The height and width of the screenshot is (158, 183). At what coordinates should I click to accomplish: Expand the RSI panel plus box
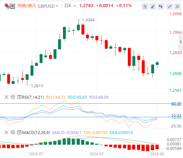click(x=19, y=97)
